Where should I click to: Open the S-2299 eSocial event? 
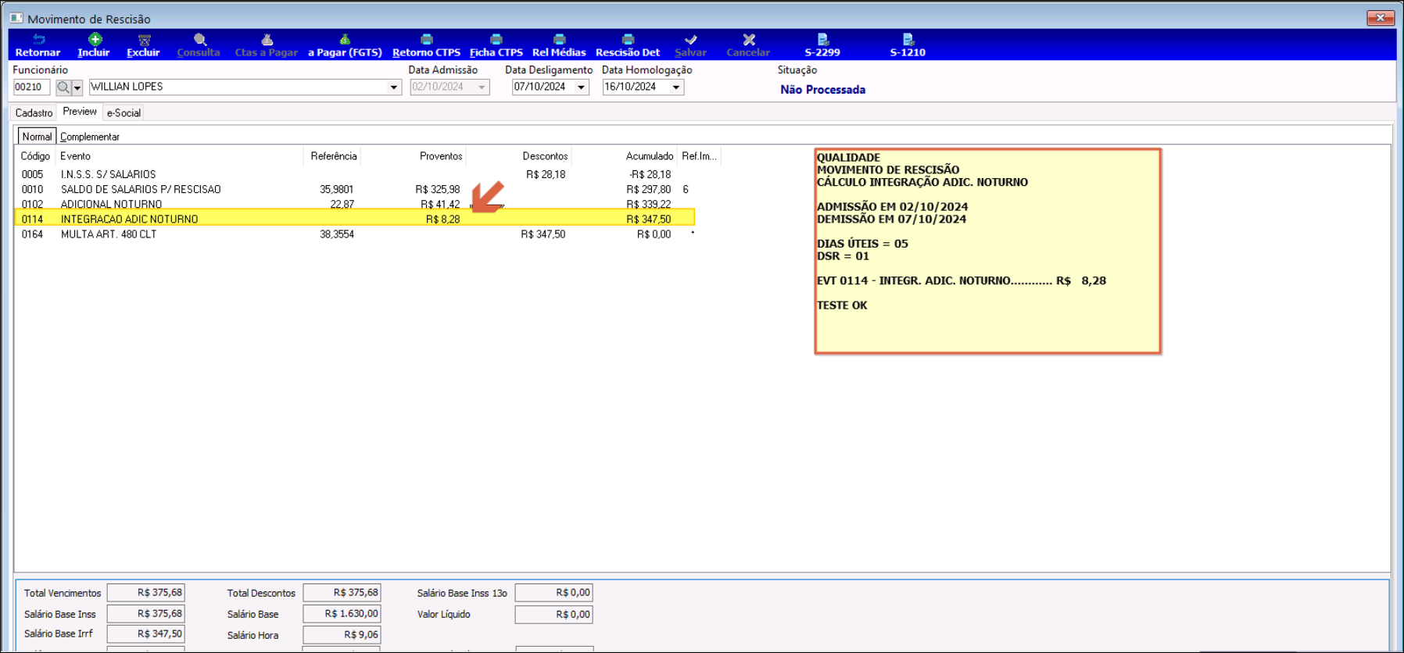(822, 39)
